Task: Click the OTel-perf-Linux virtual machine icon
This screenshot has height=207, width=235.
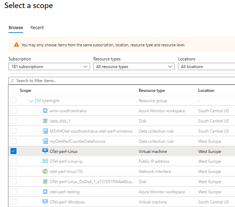Action: [45, 151]
